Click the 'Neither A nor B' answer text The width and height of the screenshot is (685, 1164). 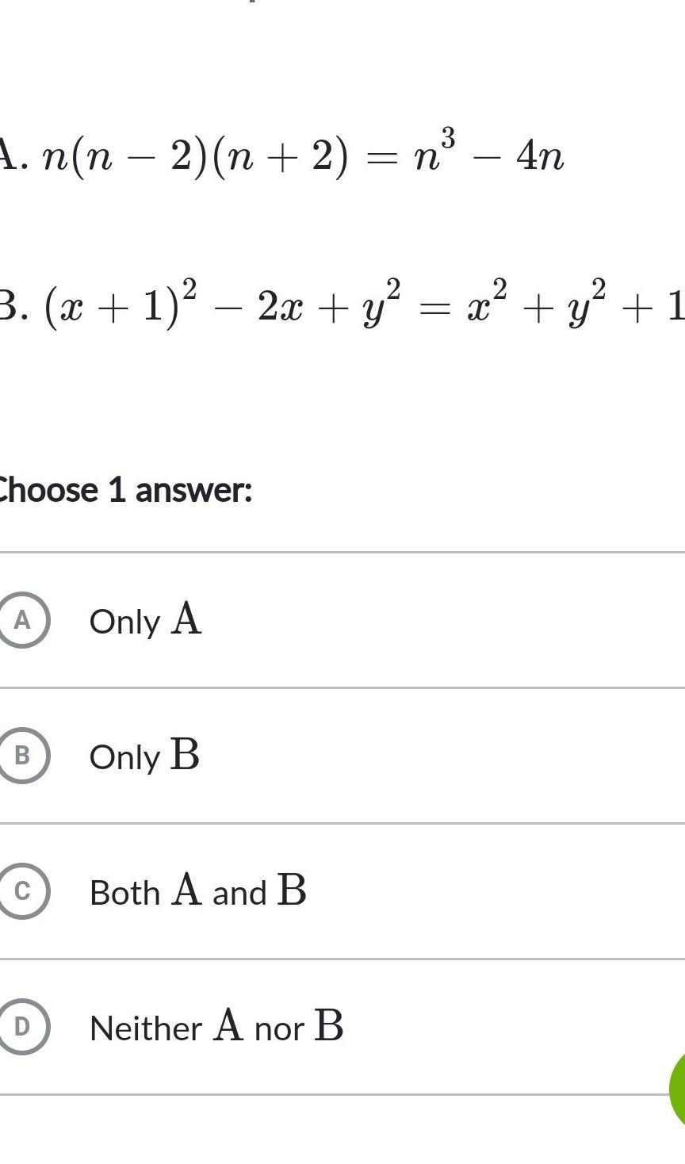[216, 1027]
